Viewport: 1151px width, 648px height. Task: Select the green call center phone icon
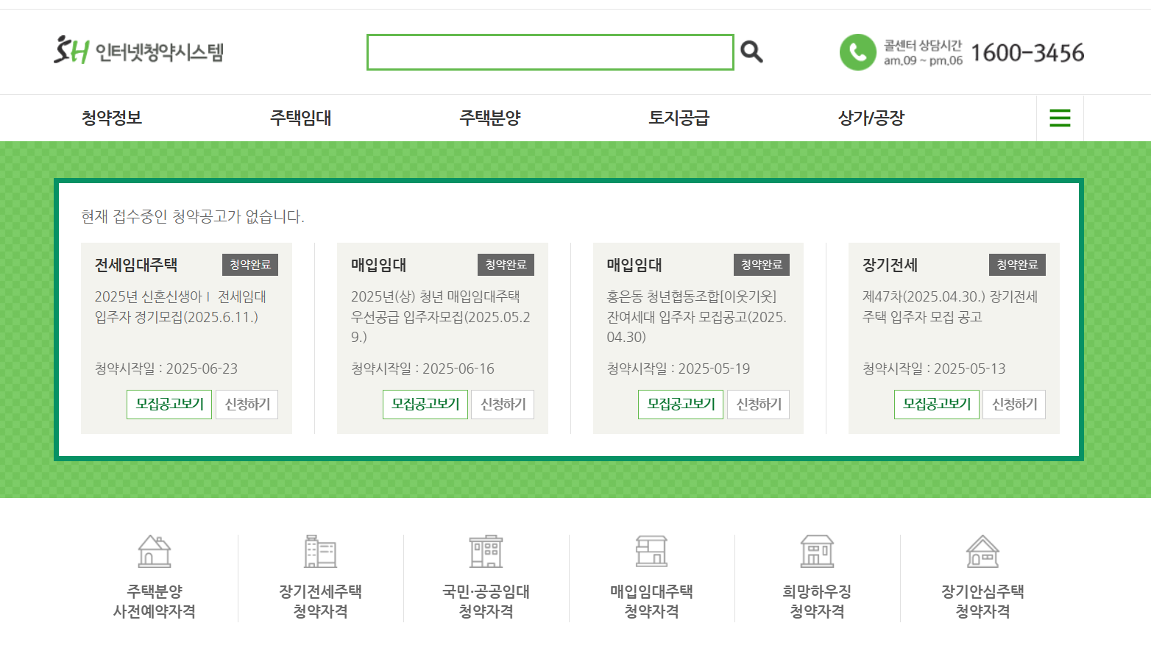point(857,51)
